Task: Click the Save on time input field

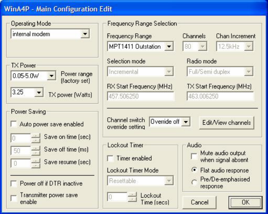Action: point(21,138)
